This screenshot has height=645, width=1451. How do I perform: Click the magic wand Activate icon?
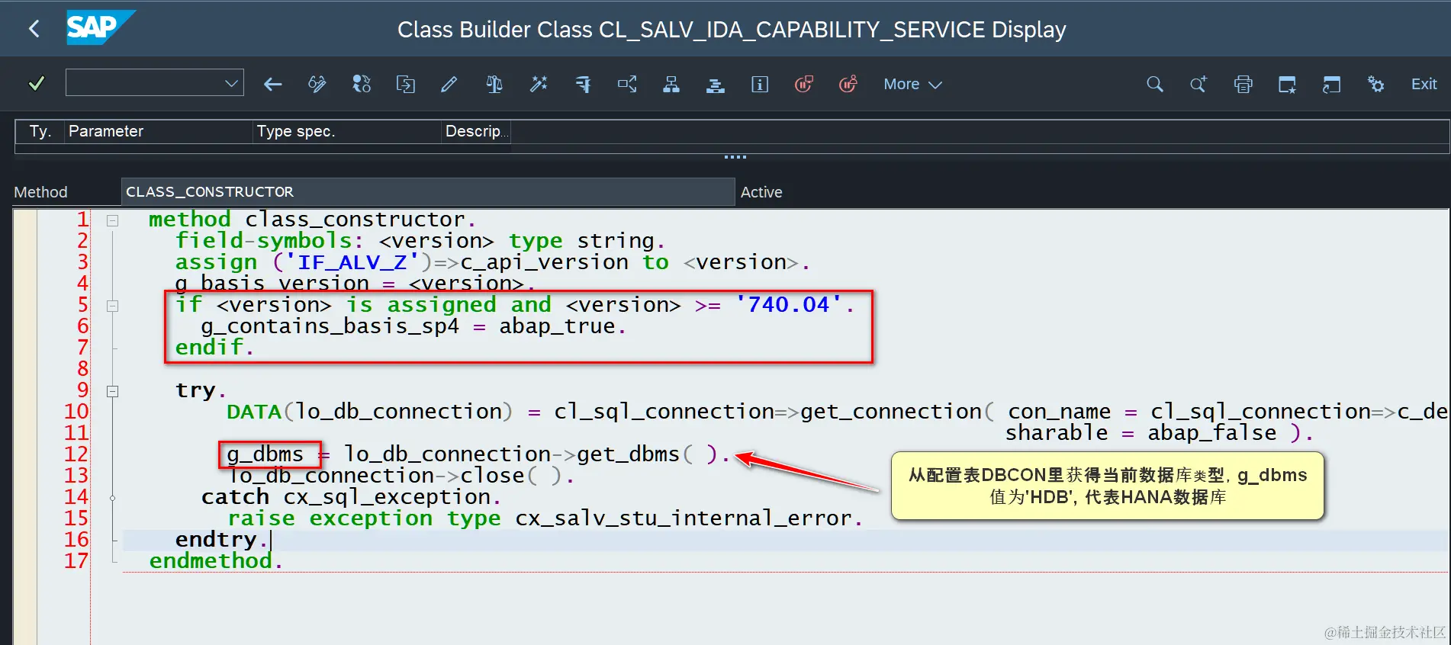(539, 84)
